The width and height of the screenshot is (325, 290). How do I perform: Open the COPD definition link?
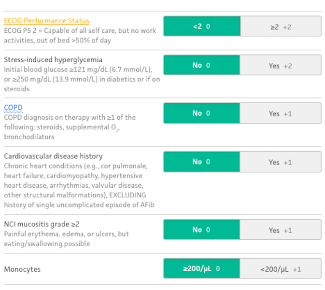[x=13, y=108]
